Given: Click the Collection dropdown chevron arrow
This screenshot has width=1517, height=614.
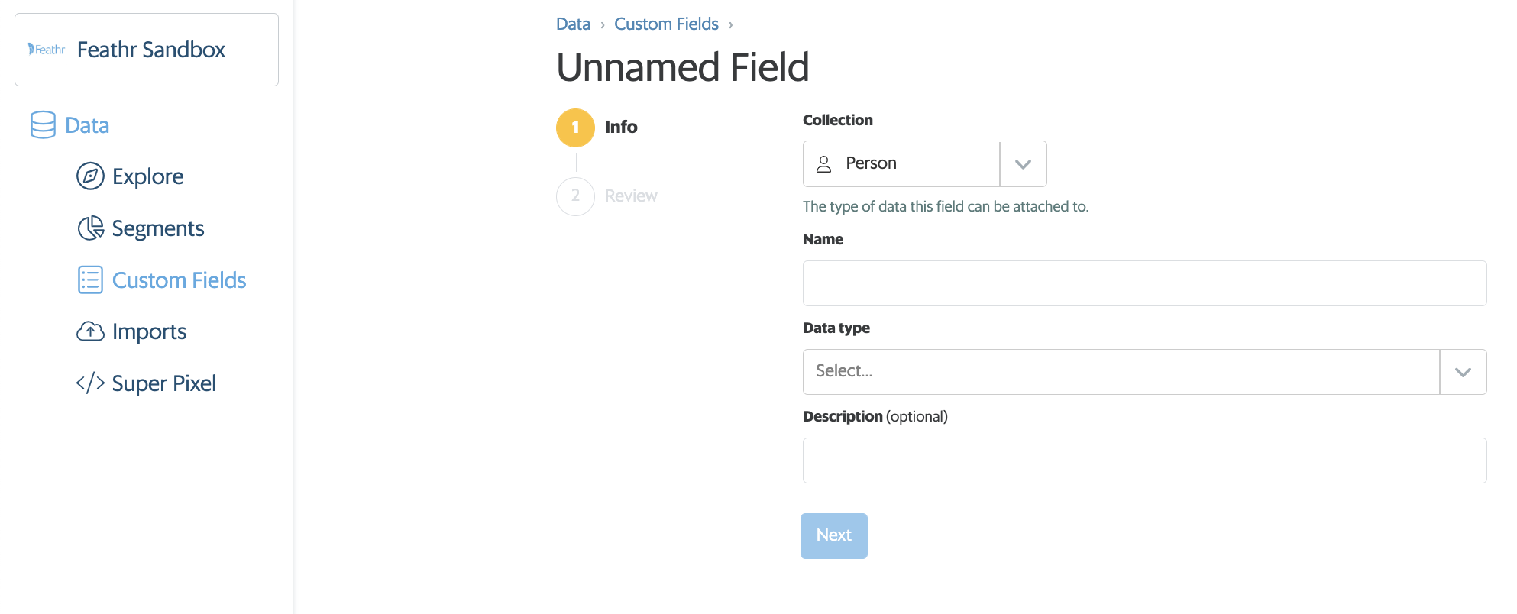Looking at the screenshot, I should [1023, 164].
